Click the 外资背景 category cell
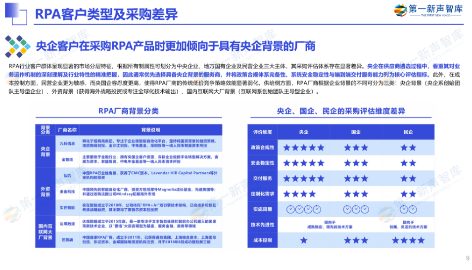This screenshot has height=270, width=472. click(46, 192)
